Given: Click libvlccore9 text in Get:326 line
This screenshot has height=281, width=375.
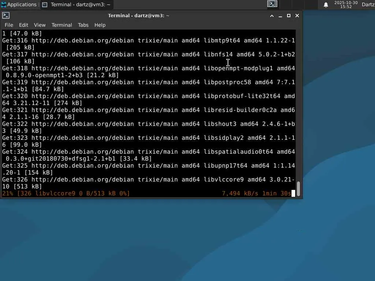Looking at the screenshot, I should click(224, 179).
